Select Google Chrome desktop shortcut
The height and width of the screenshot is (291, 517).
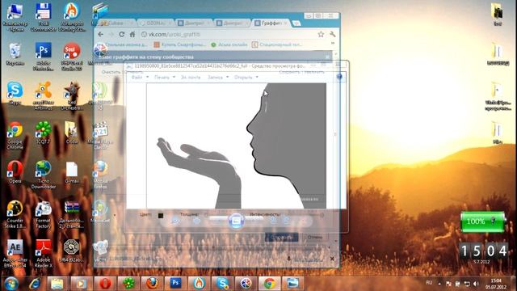click(15, 136)
